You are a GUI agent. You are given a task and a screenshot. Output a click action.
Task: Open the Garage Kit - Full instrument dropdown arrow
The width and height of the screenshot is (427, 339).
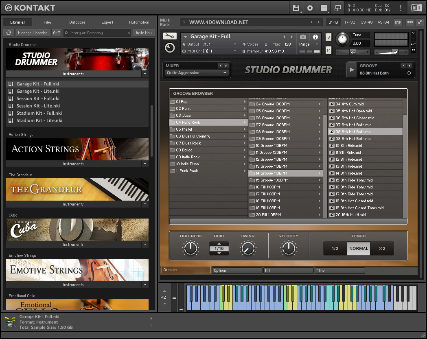click(186, 37)
